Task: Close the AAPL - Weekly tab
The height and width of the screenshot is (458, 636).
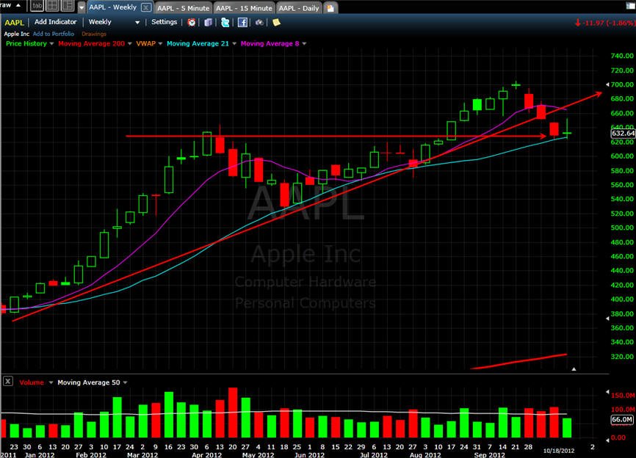Action: [146, 7]
